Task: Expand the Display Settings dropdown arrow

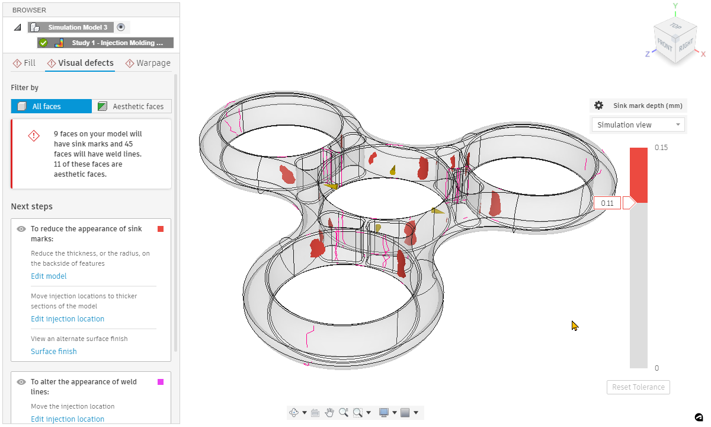Action: coord(394,413)
